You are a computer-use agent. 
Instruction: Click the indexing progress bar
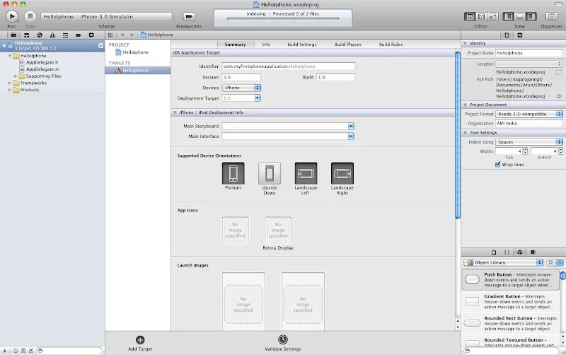tap(282, 18)
